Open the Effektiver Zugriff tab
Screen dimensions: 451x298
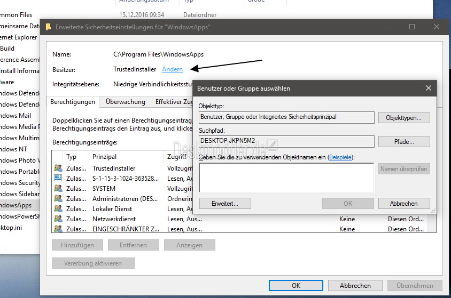173,102
